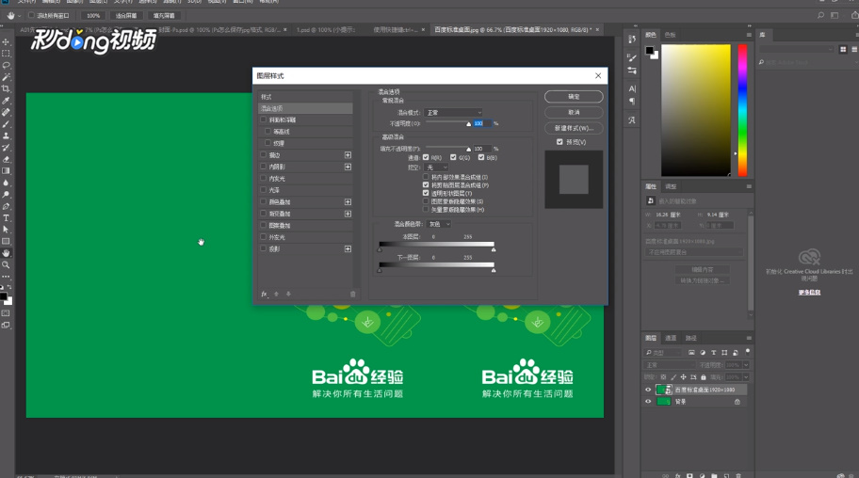859x478 pixels.
Task: Click the fx button in the Layer Style dialog
Action: [x=265, y=294]
